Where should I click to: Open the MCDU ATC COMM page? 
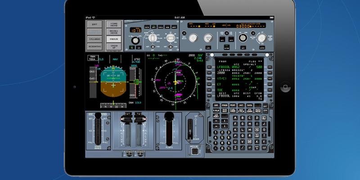250,110
